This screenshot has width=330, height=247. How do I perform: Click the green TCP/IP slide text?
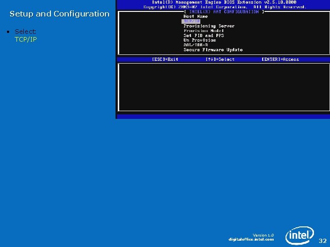26,39
